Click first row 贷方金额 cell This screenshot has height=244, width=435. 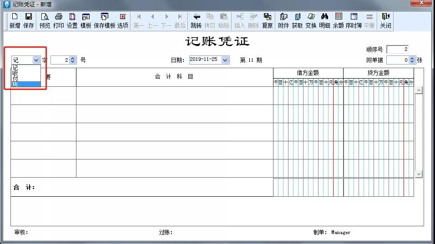point(379,95)
